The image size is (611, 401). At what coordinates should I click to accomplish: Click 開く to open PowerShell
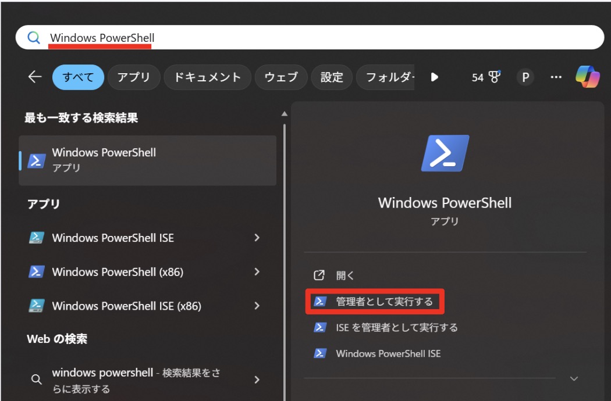[x=344, y=275]
